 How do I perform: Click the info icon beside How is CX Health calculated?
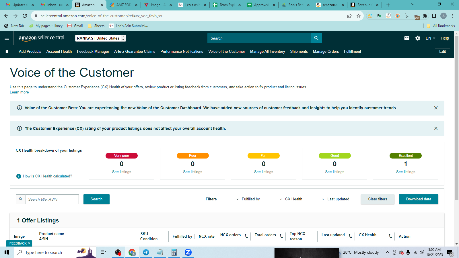[x=19, y=176]
